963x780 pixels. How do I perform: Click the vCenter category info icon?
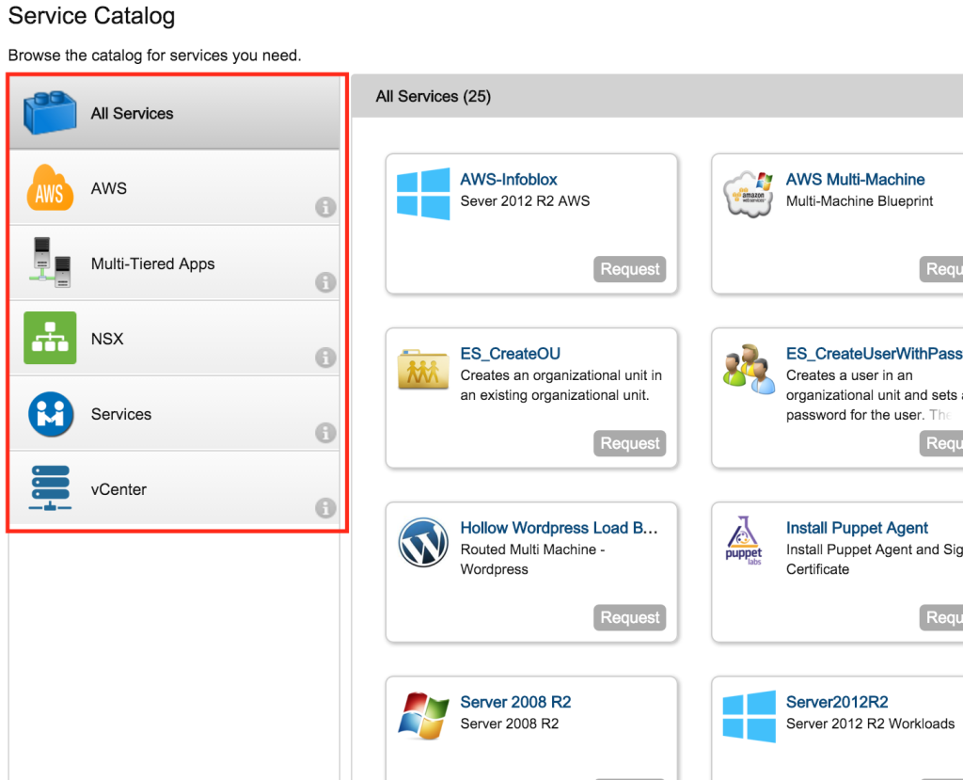tap(325, 508)
